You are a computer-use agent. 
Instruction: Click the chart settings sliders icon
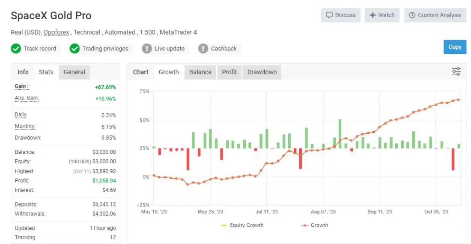456,72
